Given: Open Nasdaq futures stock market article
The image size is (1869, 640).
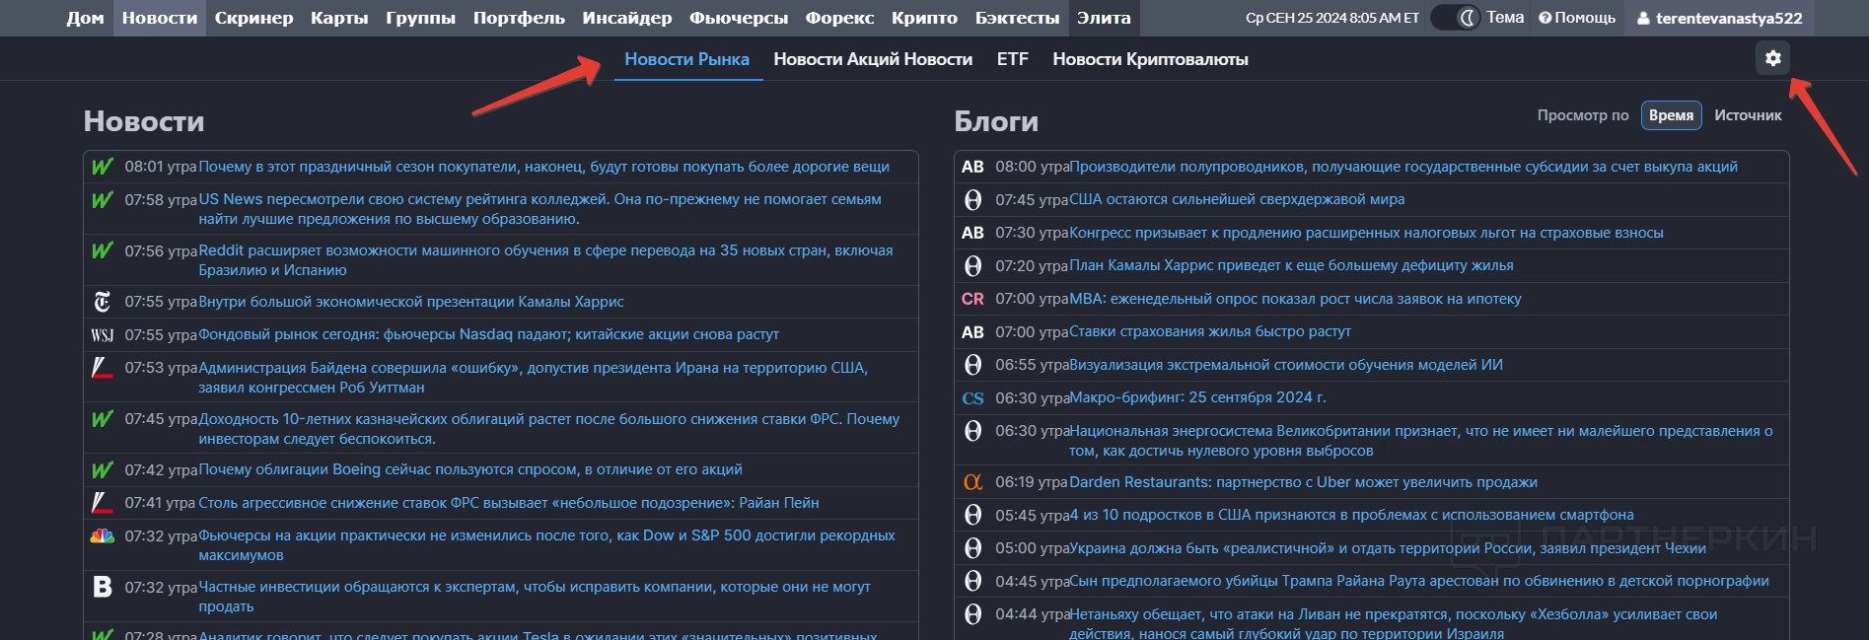Looking at the screenshot, I should (x=488, y=334).
